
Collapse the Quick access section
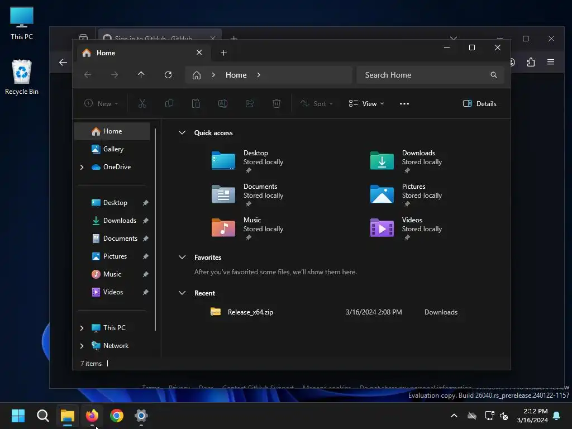point(182,133)
